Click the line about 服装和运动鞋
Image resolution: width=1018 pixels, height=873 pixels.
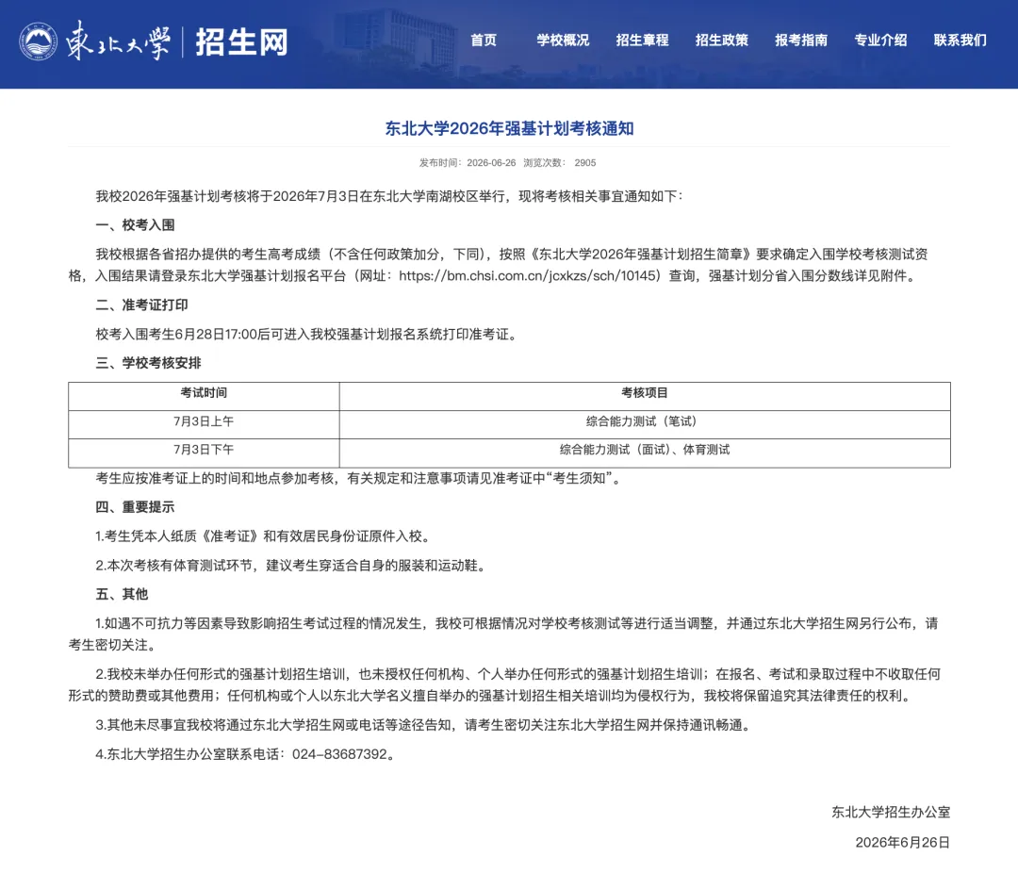pos(291,566)
